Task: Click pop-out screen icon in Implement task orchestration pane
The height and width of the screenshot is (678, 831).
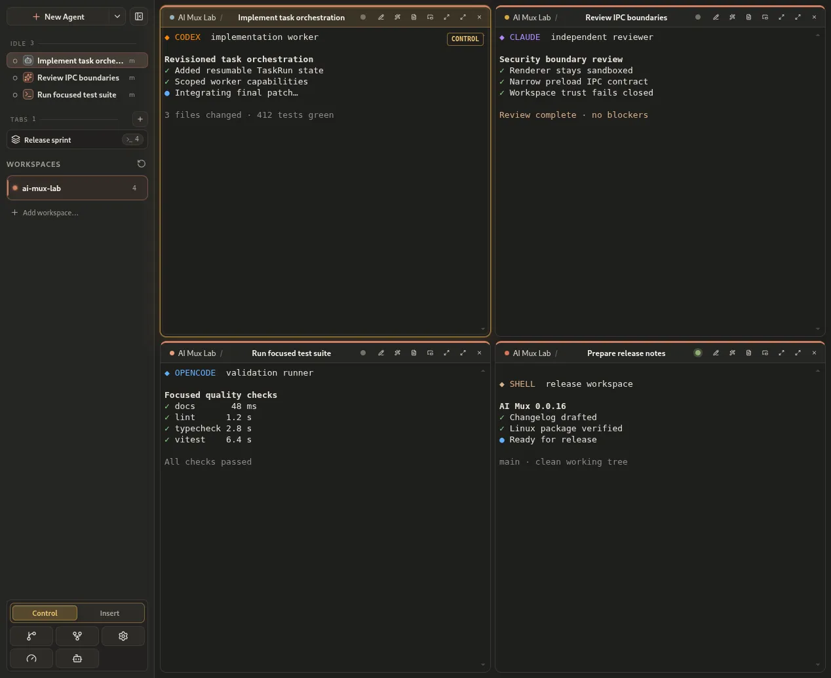Action: click(x=430, y=18)
